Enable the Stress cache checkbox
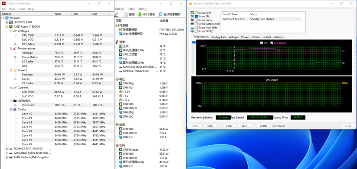357x169 pixels. pos(196,20)
